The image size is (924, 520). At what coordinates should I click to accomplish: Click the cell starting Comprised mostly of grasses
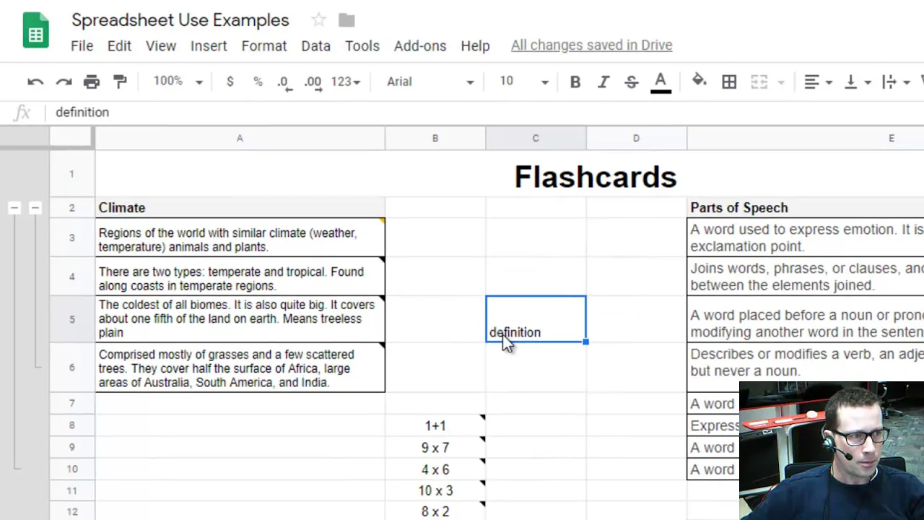[x=240, y=368]
